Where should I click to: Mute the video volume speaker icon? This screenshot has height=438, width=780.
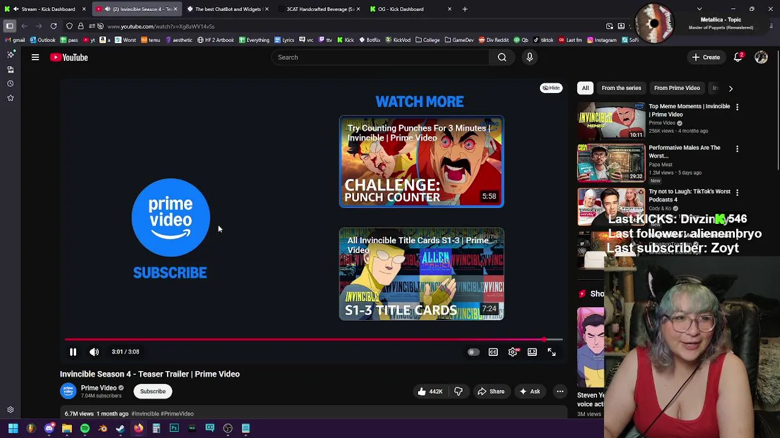[94, 352]
